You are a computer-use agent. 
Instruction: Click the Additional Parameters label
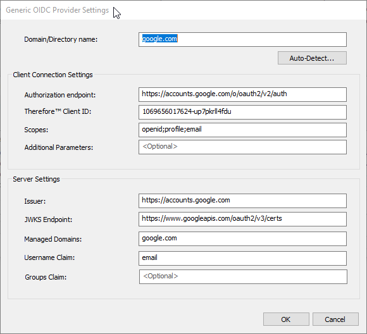59,147
